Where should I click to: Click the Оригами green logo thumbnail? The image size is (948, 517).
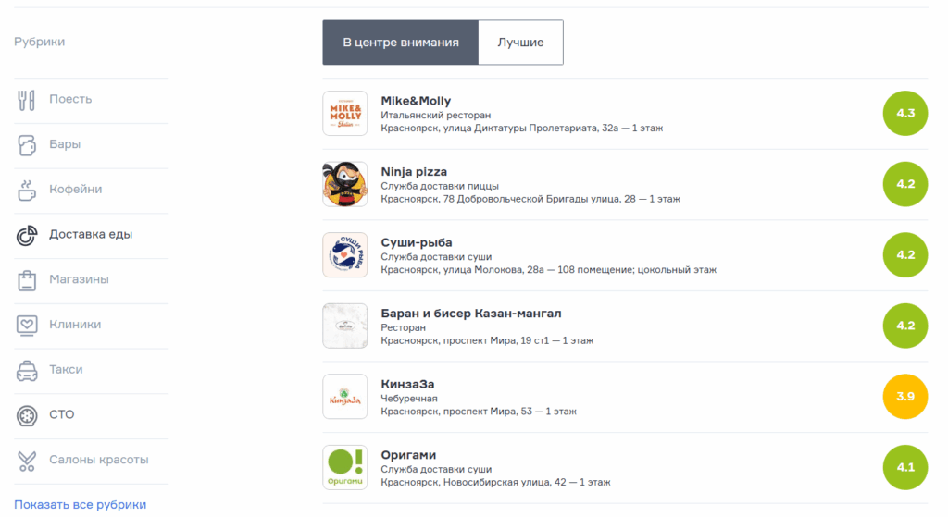click(x=345, y=467)
